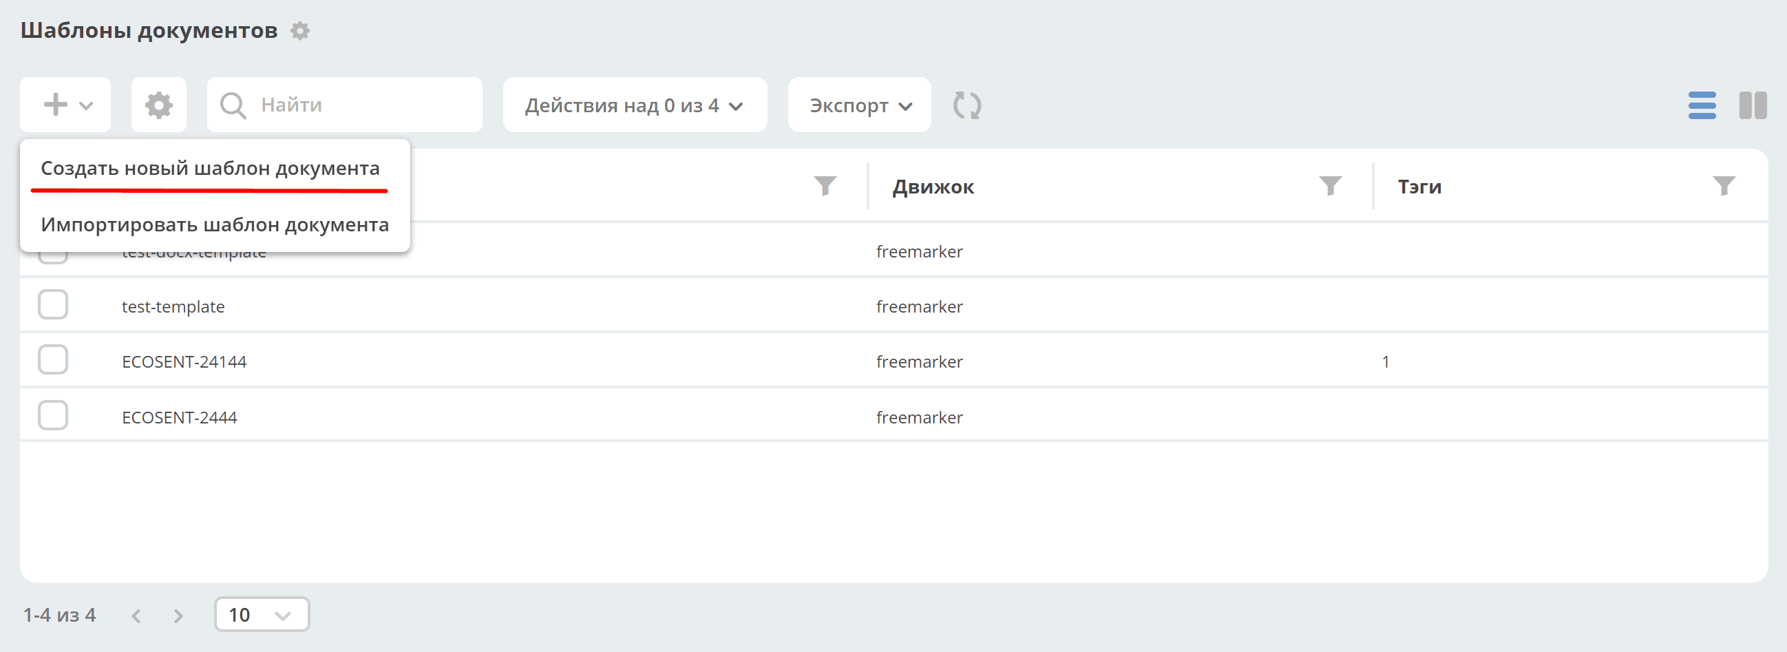Image resolution: width=1787 pixels, height=652 pixels.
Task: Select Создать новый шаблон документа menu item
Action: [x=210, y=169]
